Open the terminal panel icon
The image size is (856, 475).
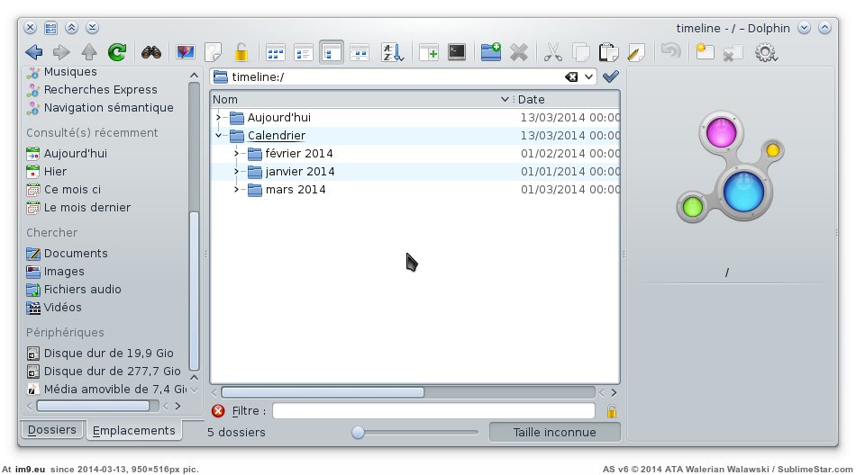[x=457, y=52]
